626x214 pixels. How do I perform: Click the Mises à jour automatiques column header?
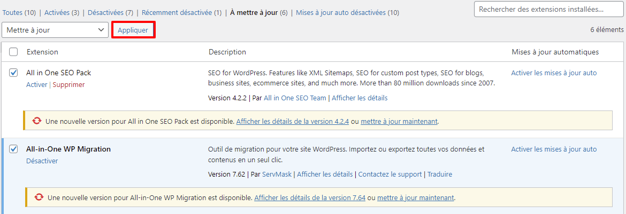pos(555,52)
